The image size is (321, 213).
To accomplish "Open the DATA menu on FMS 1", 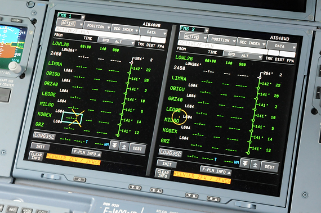I will 153,33.
